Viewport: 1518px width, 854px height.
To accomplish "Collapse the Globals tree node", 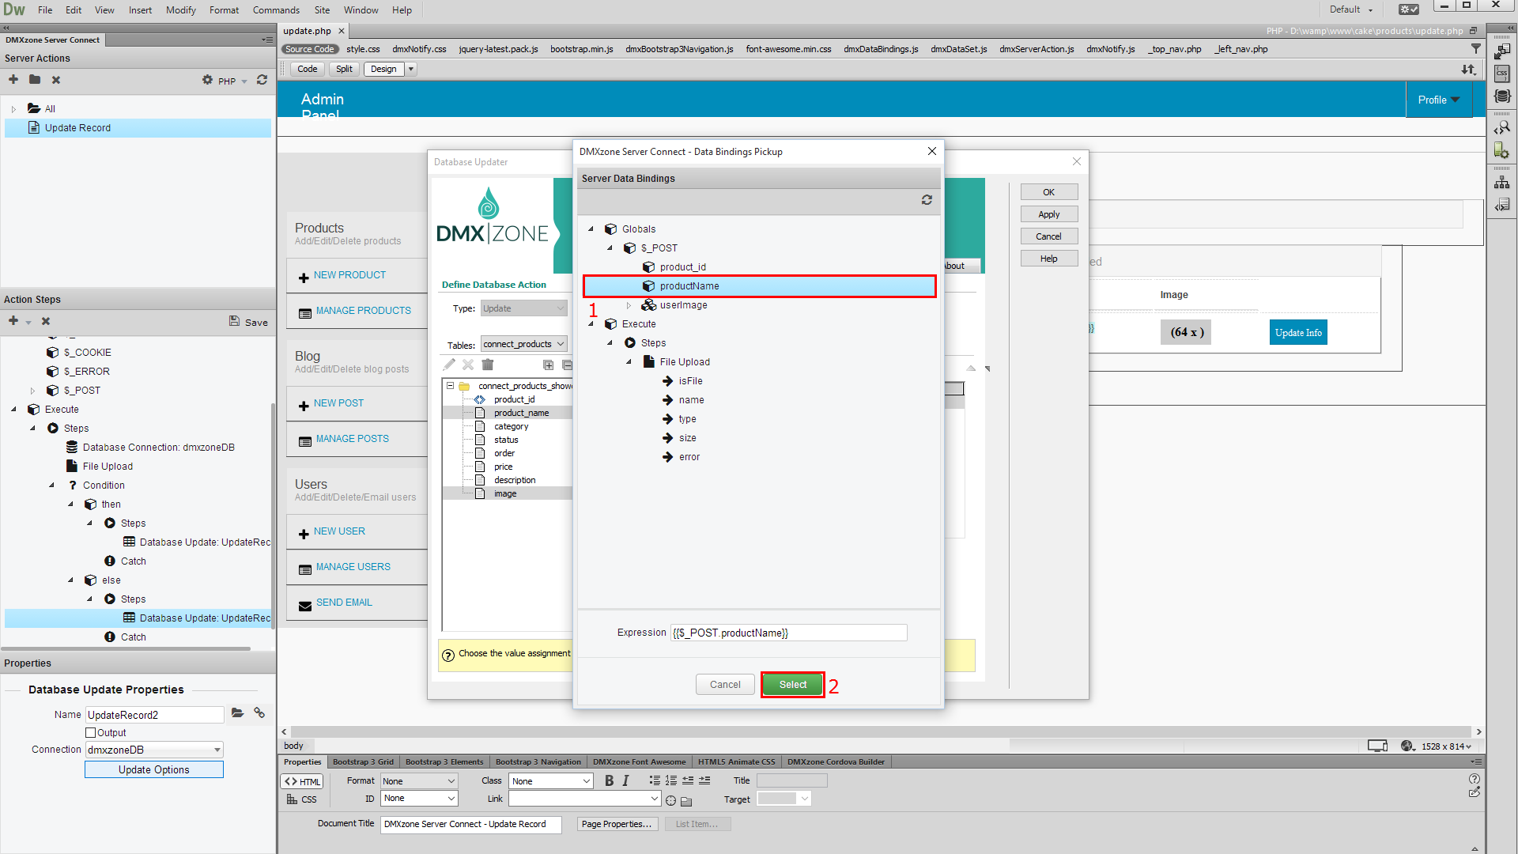I will (591, 229).
